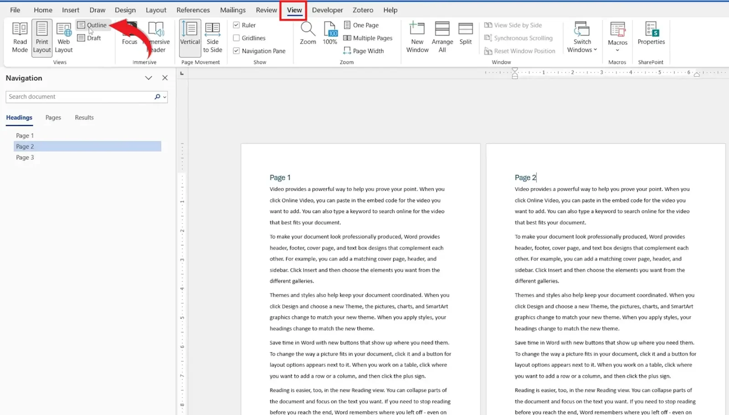Select Page 2 heading in Navigation
This screenshot has width=729, height=415.
click(87, 146)
